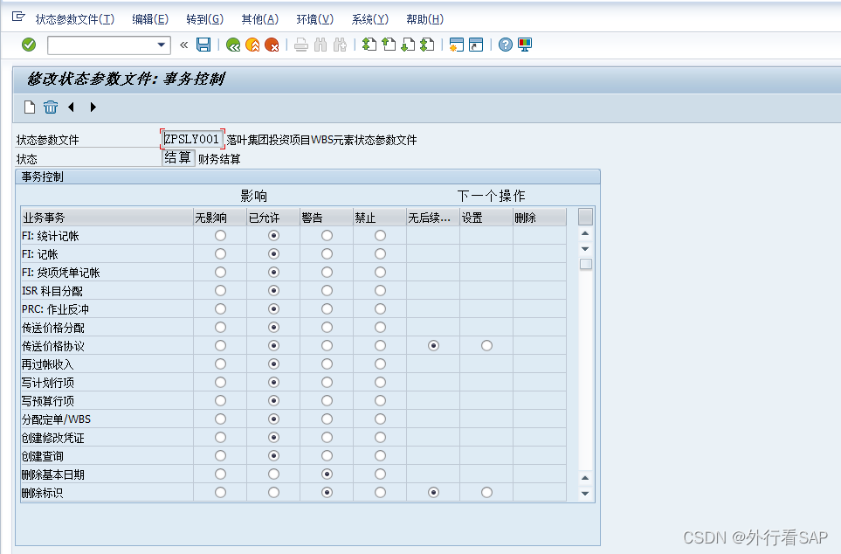Screen dimensions: 841x554
Task: Select 无影响 for FI: 统计记帐
Action: [220, 236]
